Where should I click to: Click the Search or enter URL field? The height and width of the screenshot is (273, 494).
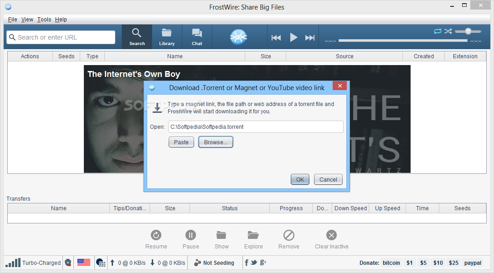61,37
